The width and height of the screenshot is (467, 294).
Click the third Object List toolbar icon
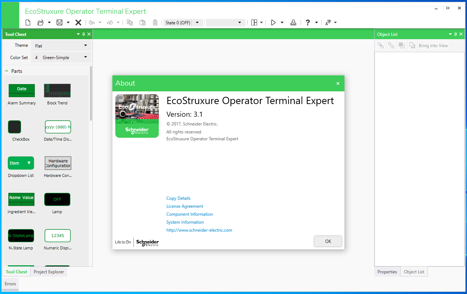click(402, 45)
